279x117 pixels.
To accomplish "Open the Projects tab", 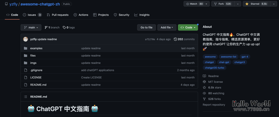I will click(101, 15).
